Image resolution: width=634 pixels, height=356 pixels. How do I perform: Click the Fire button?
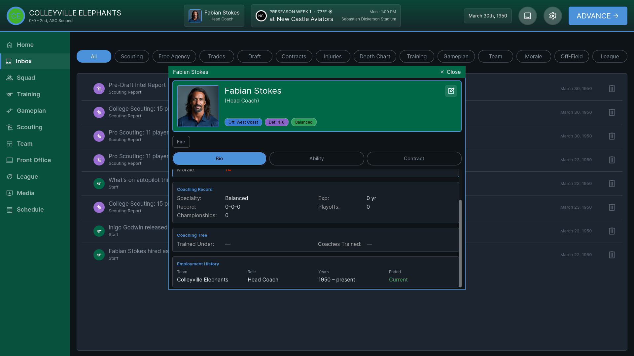tap(181, 142)
